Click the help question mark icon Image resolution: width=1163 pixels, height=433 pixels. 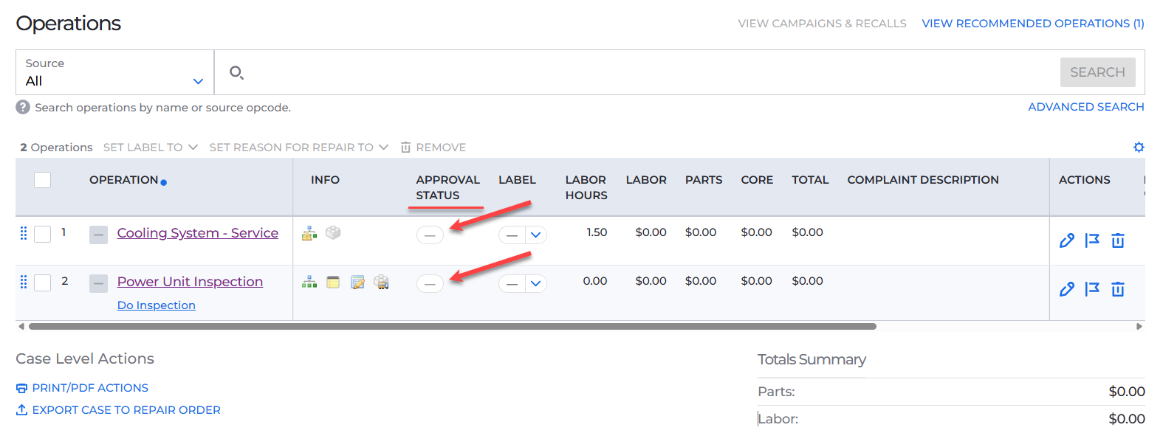tap(23, 108)
